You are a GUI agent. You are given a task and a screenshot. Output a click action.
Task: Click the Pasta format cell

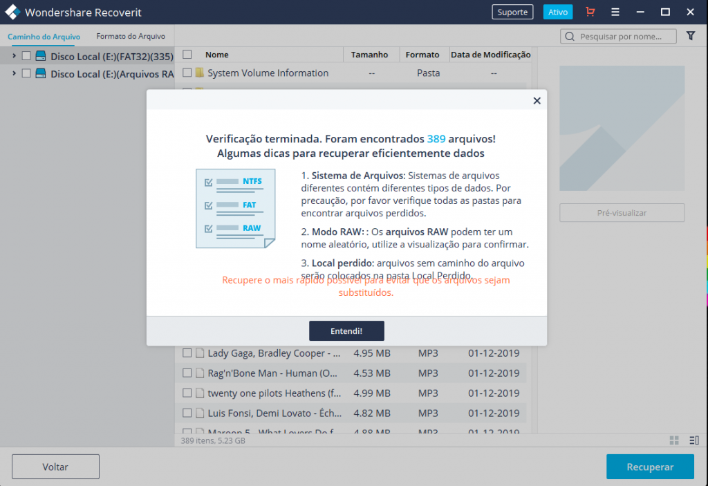428,73
